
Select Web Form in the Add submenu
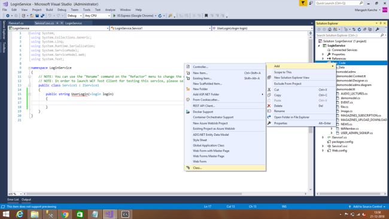click(x=225, y=162)
